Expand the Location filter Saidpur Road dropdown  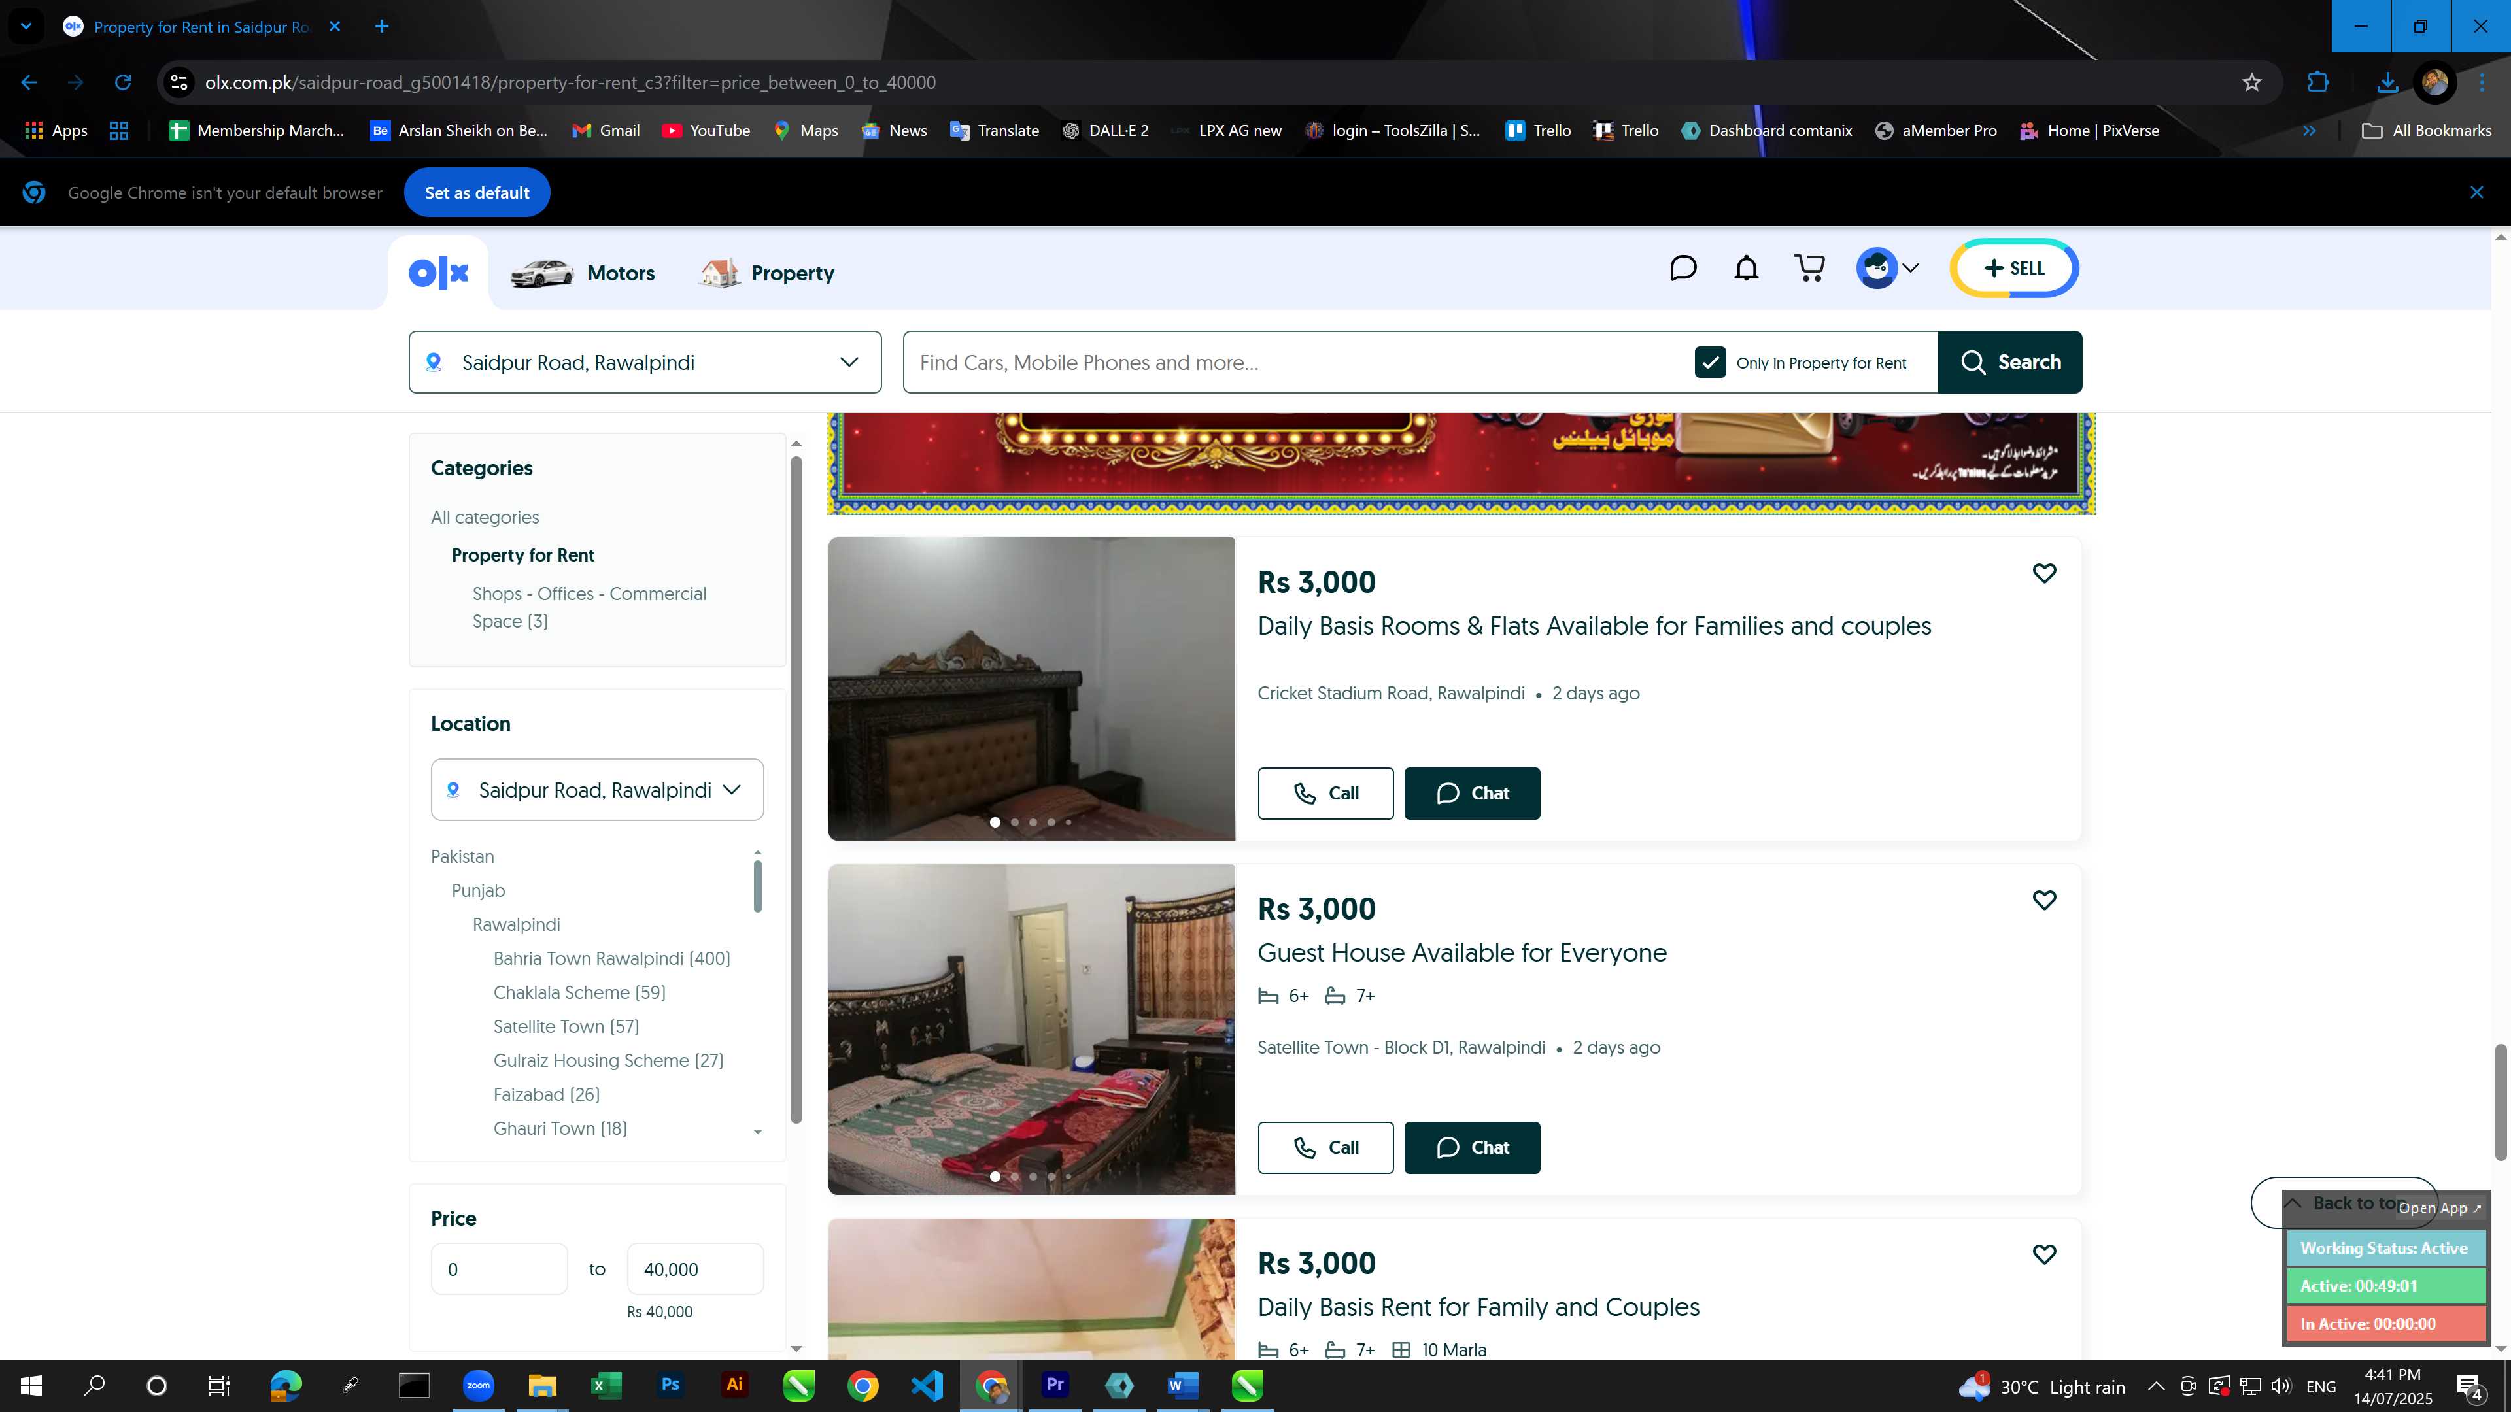click(x=596, y=789)
